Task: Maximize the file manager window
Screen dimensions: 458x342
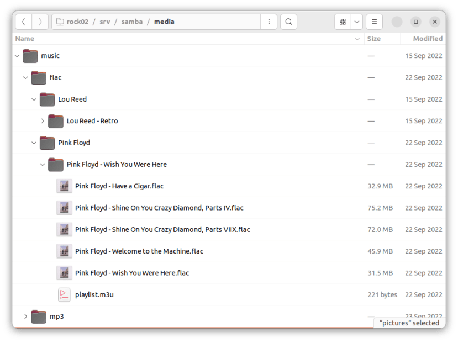Action: coord(416,22)
